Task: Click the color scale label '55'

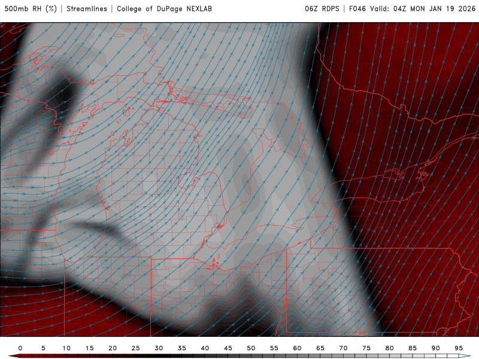Action: pyautogui.click(x=274, y=348)
